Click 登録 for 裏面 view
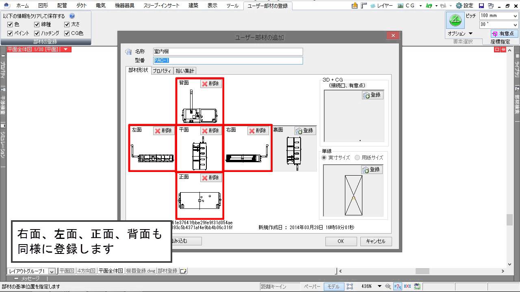 coord(305,131)
